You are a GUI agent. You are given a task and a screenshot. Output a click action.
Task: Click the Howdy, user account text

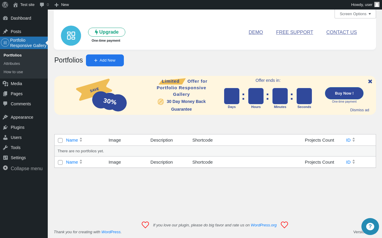click(362, 5)
